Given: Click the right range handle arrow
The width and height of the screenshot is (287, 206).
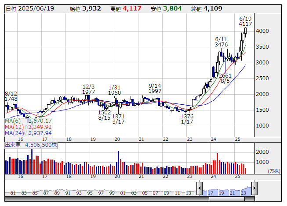Looking at the screenshot, I should click(254, 188).
